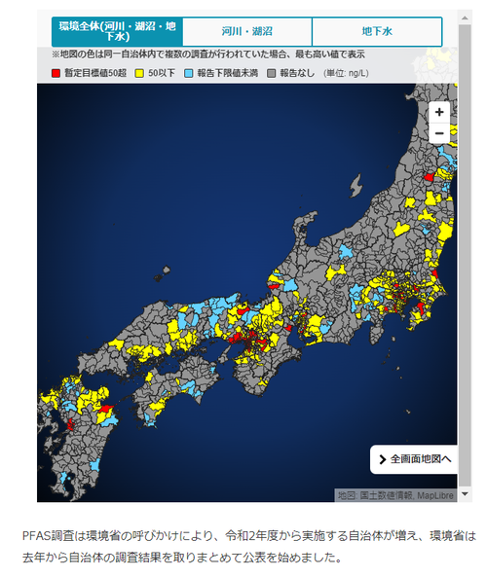This screenshot has height=577, width=487.
Task: Click Sado island on the map
Action: click(356, 186)
